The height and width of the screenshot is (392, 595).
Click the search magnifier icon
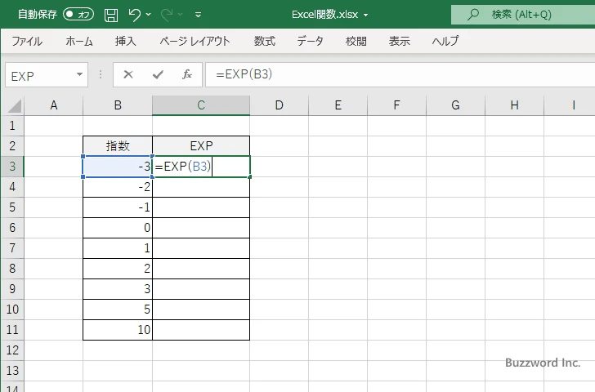click(472, 14)
